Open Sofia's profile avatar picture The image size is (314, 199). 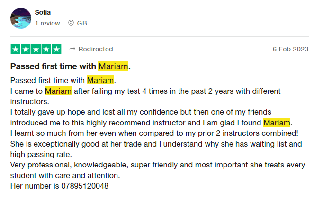click(x=21, y=18)
